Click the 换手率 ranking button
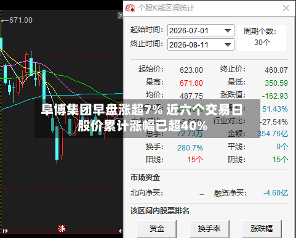The height and width of the screenshot is (238, 296). click(209, 229)
